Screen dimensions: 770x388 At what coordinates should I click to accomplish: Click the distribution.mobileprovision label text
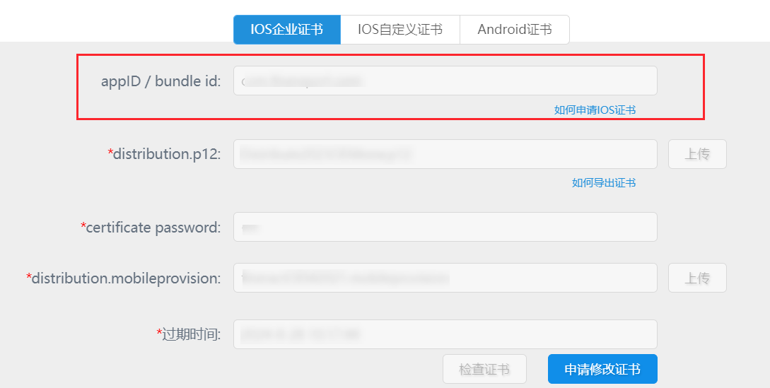[126, 278]
